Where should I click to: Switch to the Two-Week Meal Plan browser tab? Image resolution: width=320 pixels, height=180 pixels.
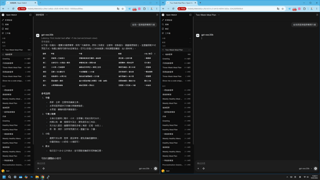coord(181,3)
